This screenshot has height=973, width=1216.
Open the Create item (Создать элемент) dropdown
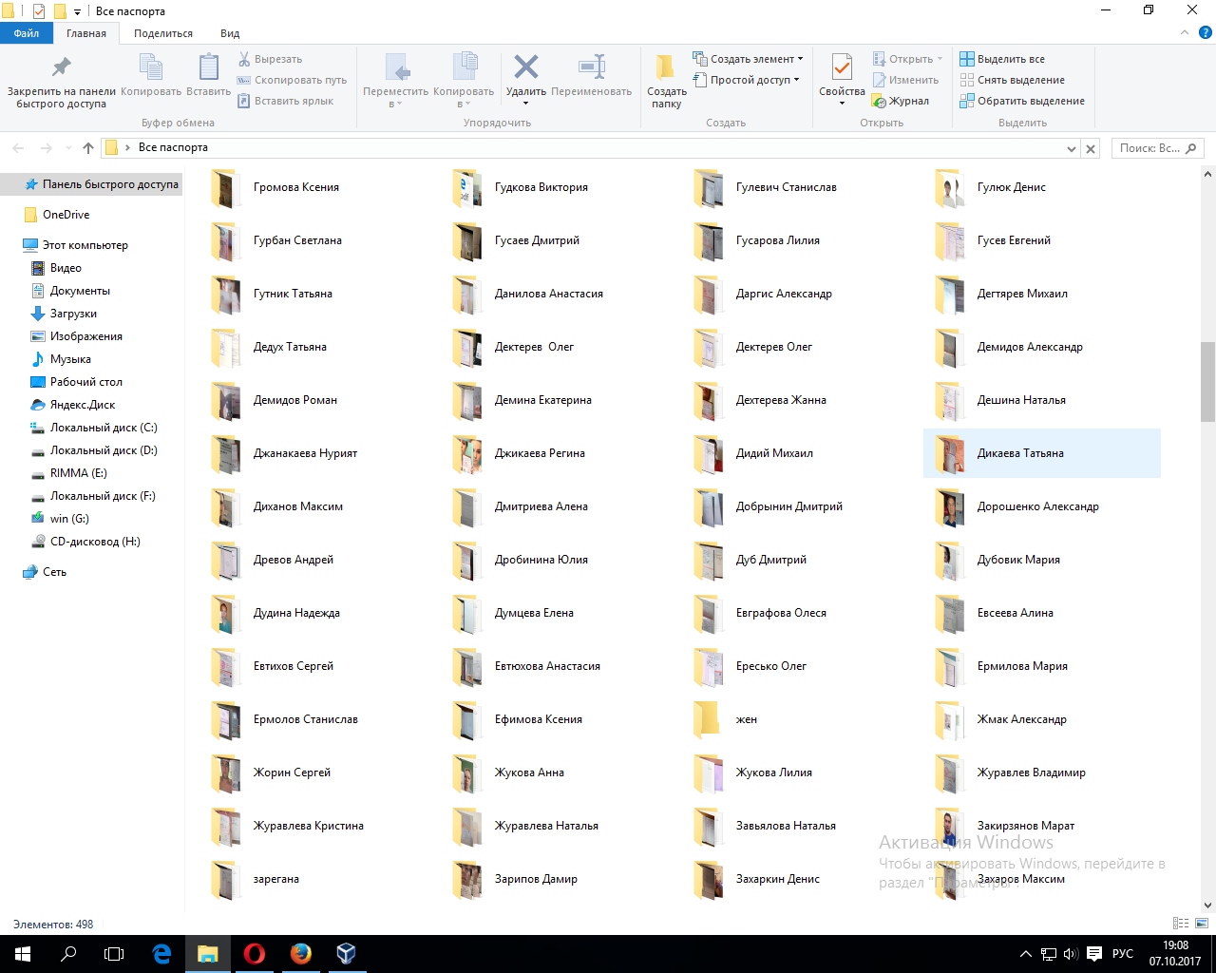click(x=749, y=59)
